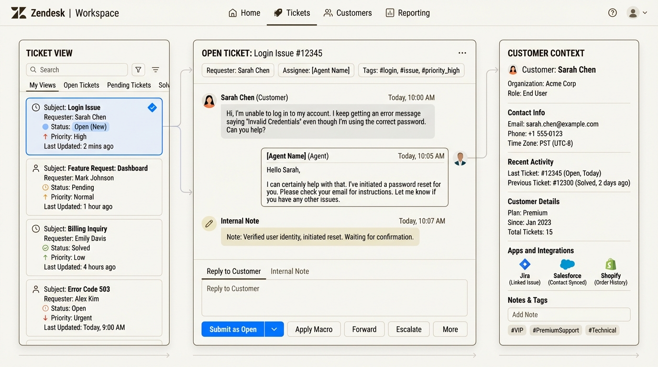This screenshot has width=658, height=367.
Task: Click the Add Note input field
Action: (x=569, y=314)
